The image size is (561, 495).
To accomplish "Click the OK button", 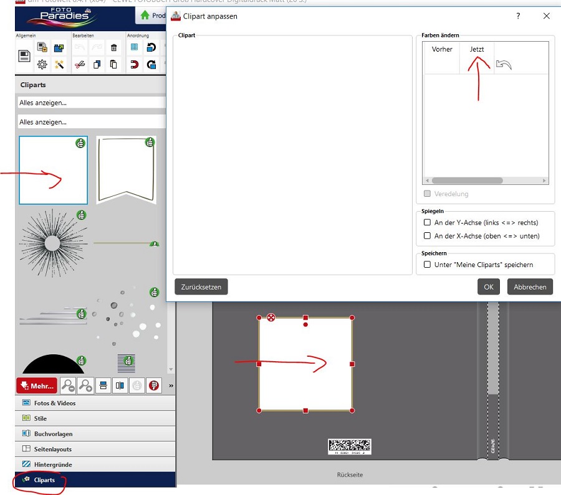I will pyautogui.click(x=488, y=287).
